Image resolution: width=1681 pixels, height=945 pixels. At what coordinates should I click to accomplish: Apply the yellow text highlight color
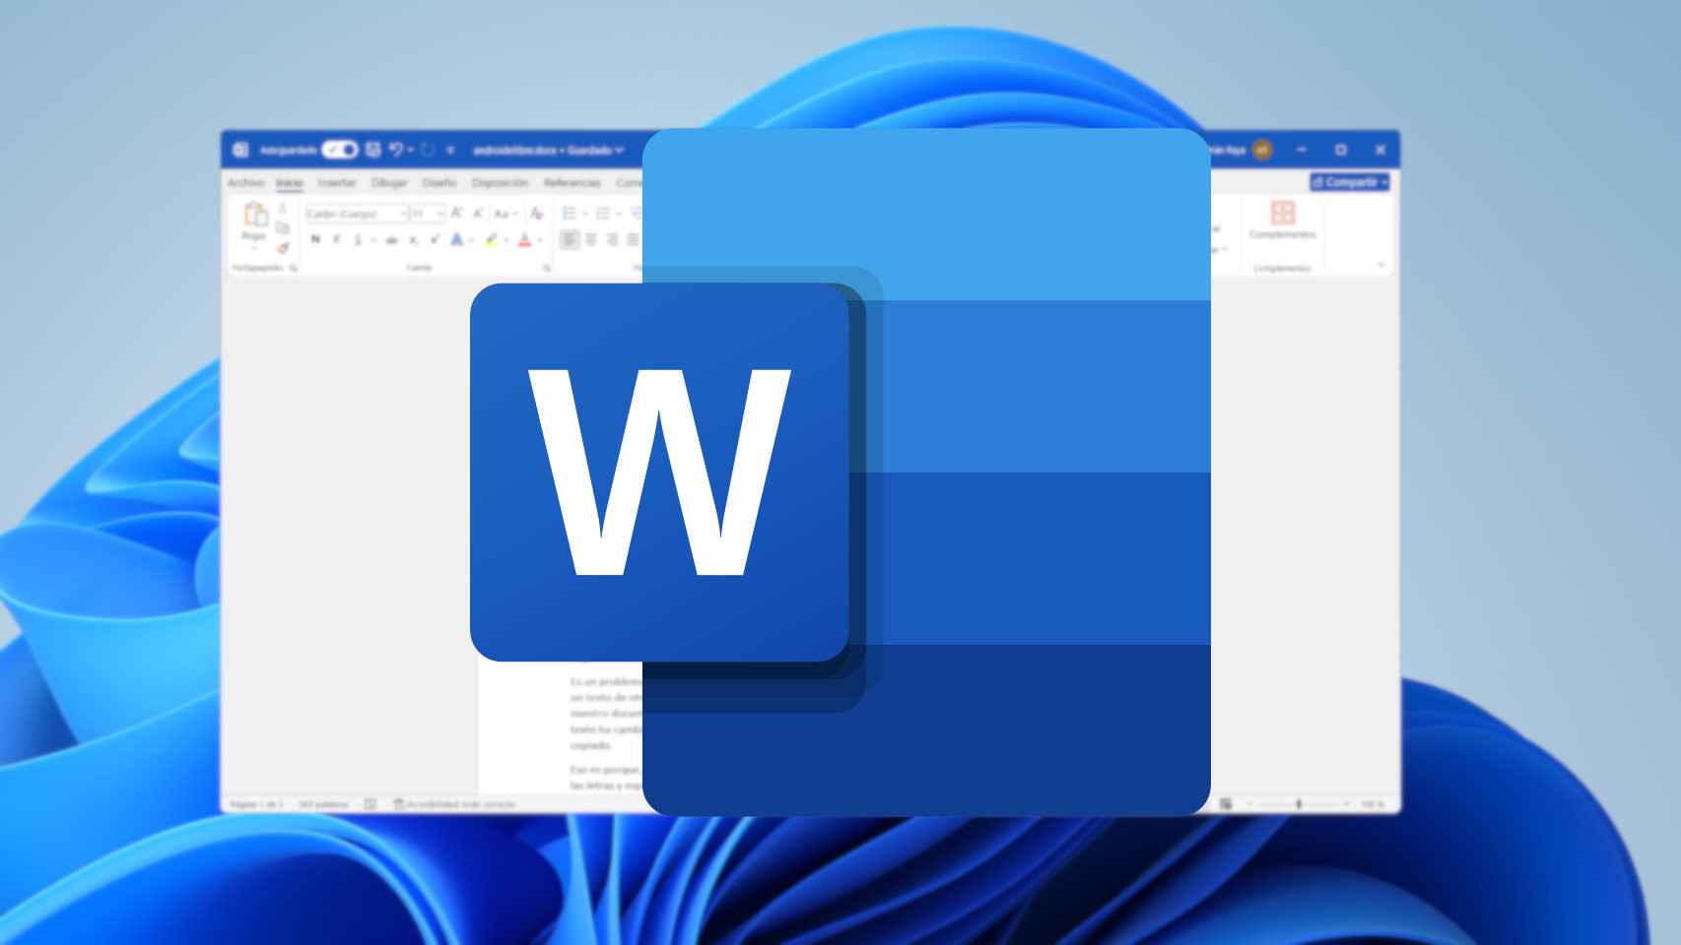click(x=492, y=240)
